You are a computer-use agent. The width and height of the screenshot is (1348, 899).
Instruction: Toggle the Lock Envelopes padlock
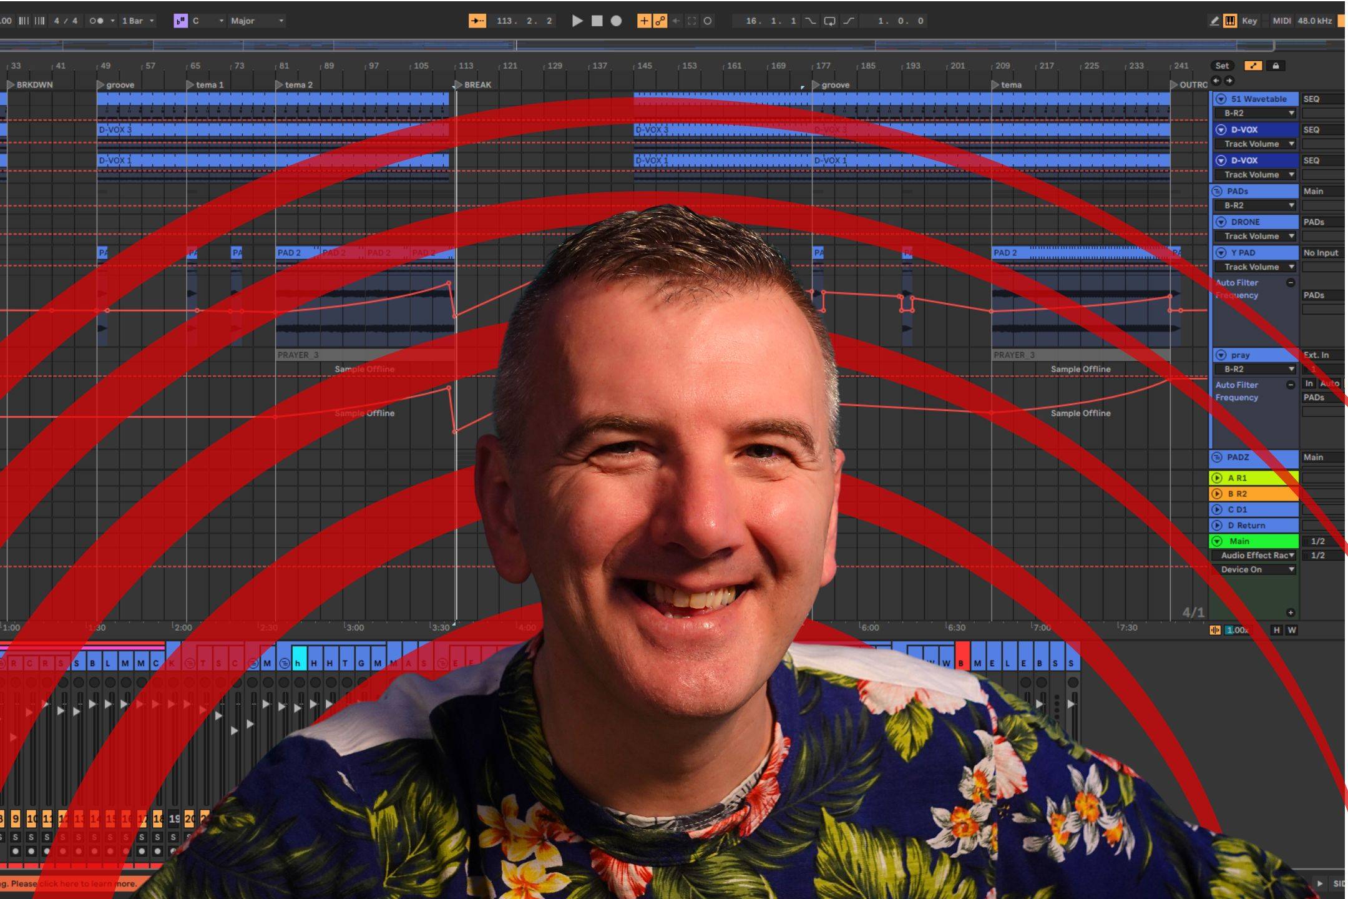coord(1276,66)
